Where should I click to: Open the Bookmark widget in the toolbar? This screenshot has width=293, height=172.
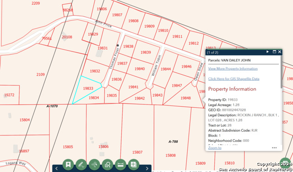tap(68, 165)
